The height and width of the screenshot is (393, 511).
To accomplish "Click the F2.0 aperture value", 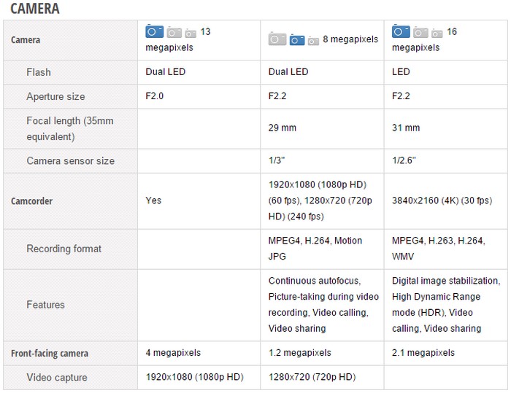I will point(155,96).
